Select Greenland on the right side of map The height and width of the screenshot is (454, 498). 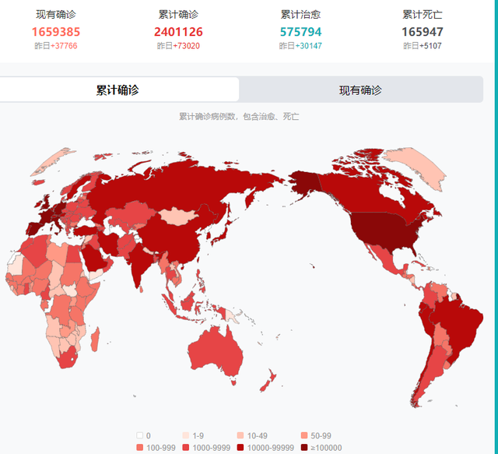tap(419, 165)
